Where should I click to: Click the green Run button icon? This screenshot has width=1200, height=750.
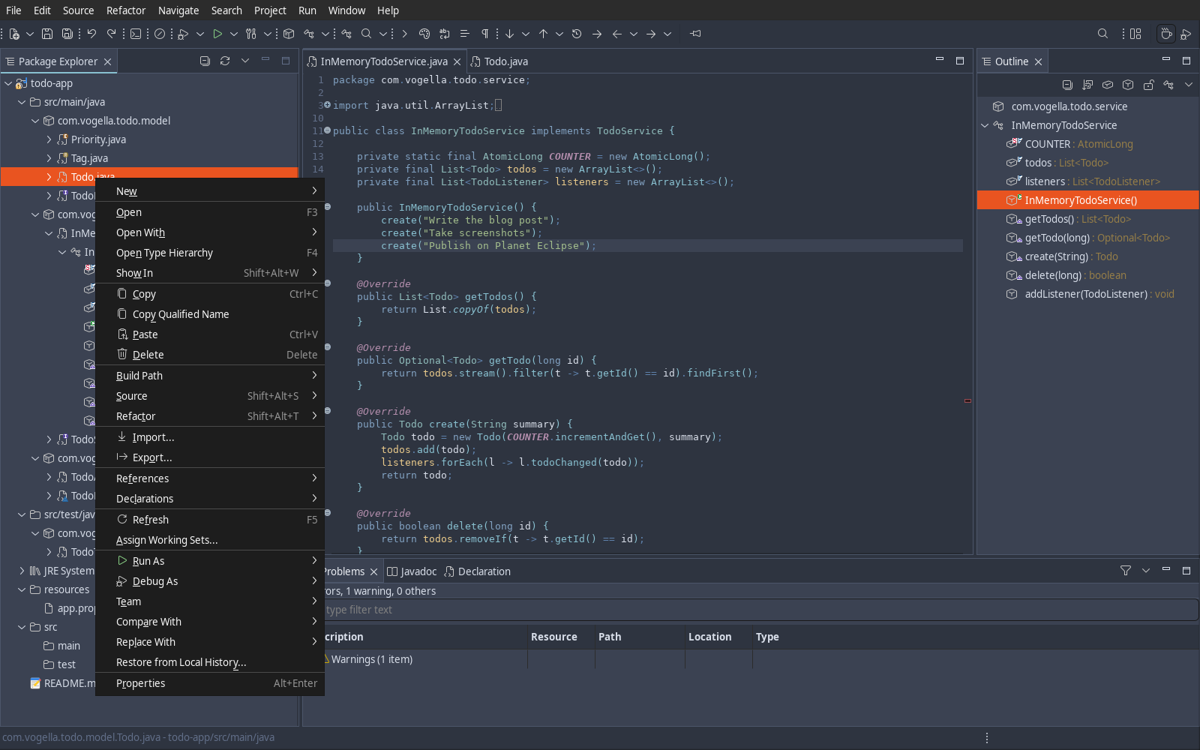(217, 34)
